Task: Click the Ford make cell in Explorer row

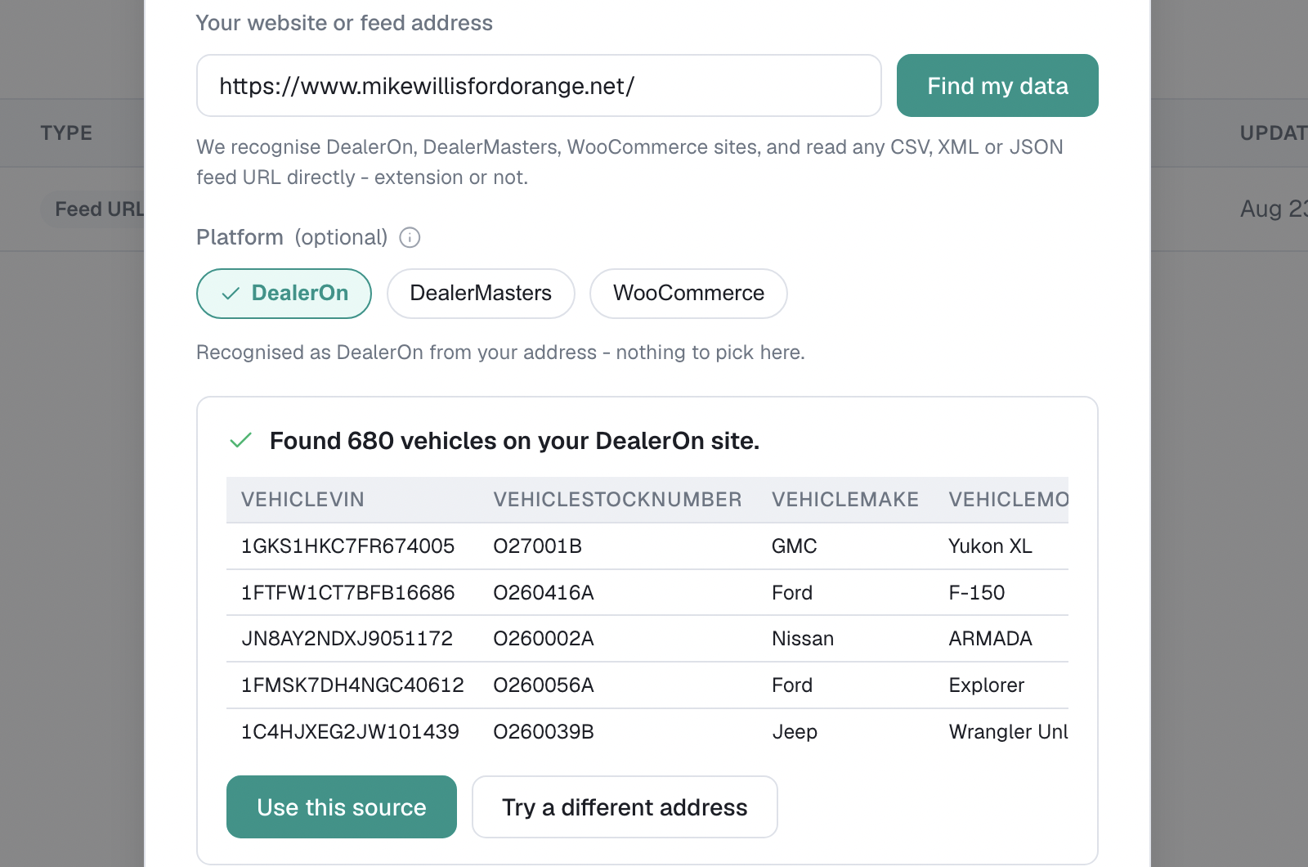Action: coord(792,685)
